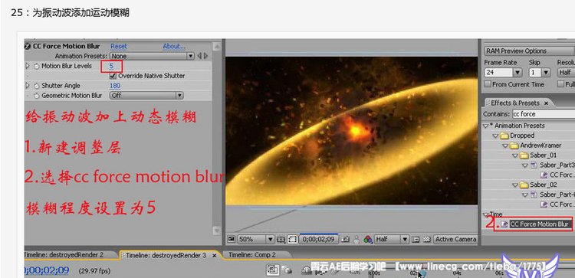Image resolution: width=575 pixels, height=278 pixels.
Task: Click CC Forc.. effect under Saber_01
Action: coord(558,175)
